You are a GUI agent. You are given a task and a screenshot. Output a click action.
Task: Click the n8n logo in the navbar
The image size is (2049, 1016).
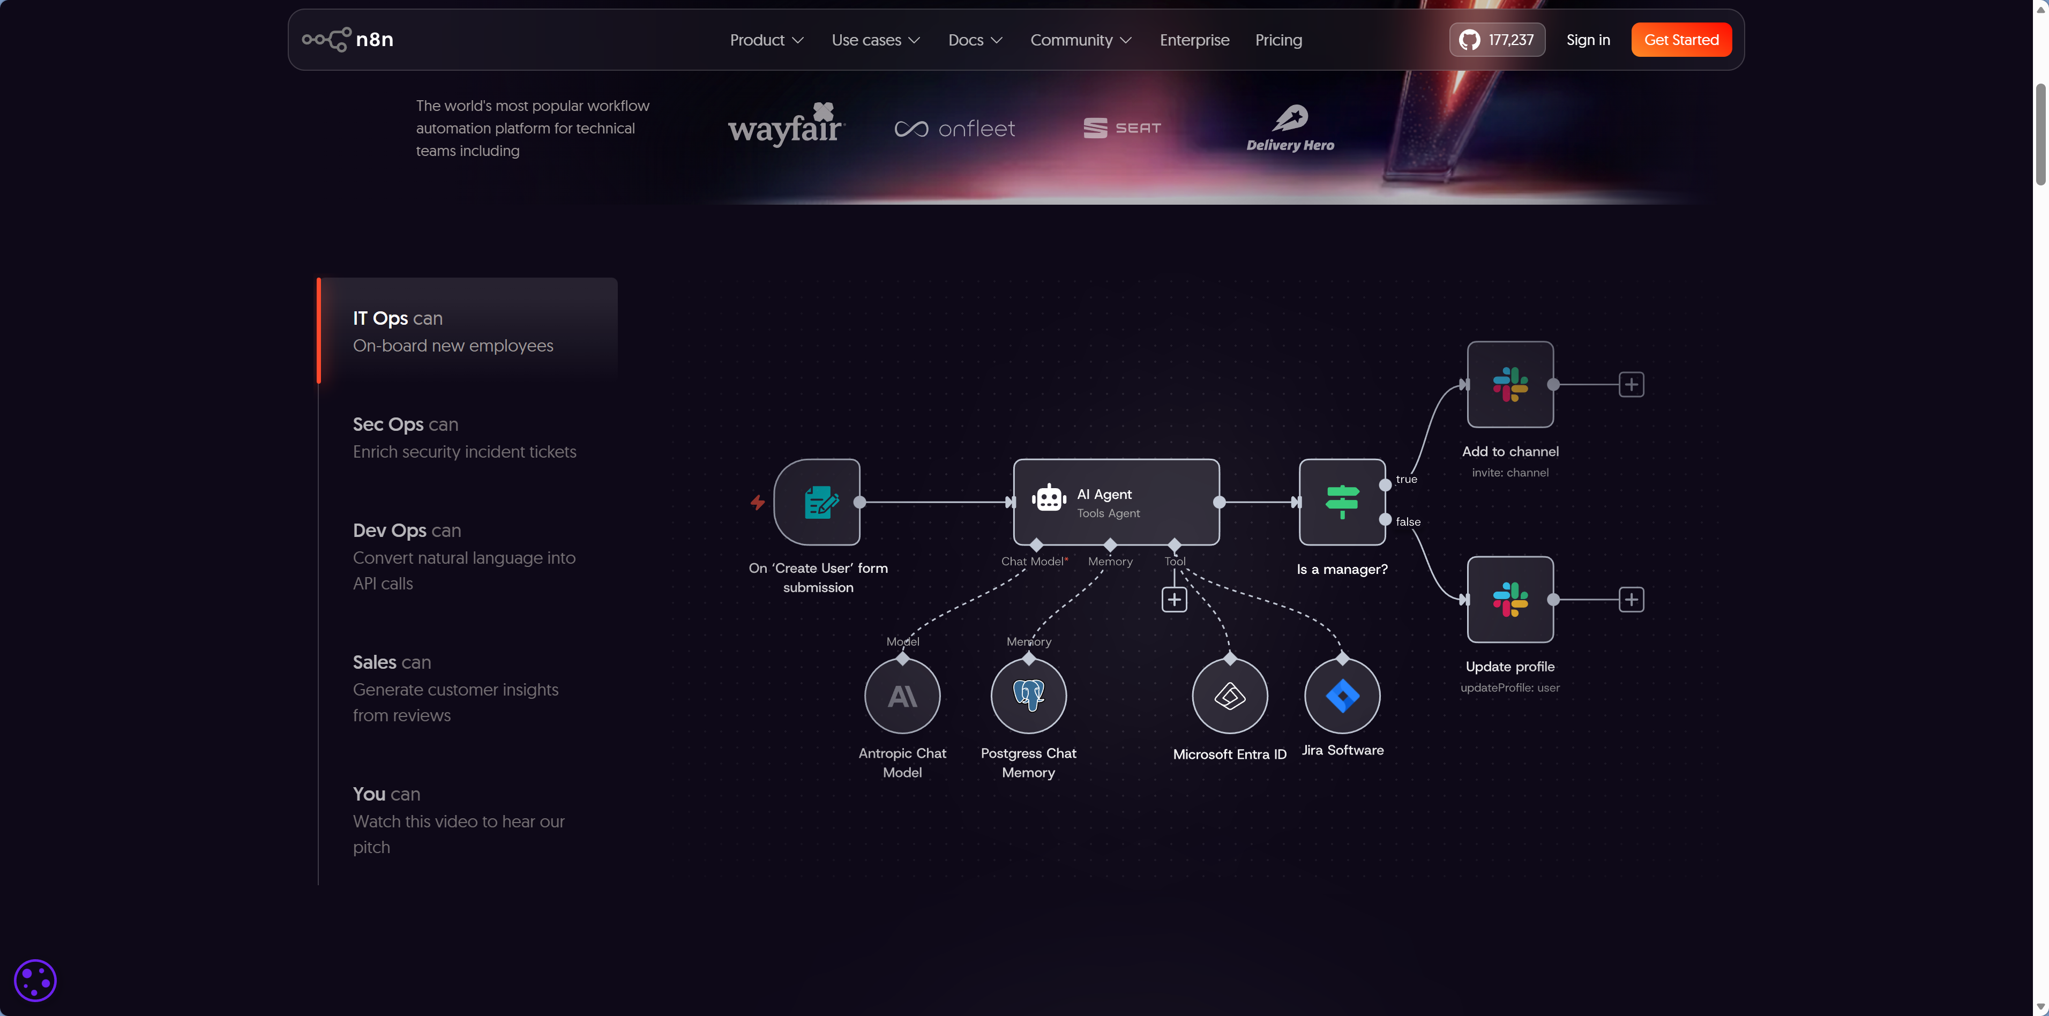tap(348, 40)
